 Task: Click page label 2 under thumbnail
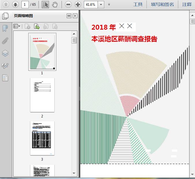[42, 116]
